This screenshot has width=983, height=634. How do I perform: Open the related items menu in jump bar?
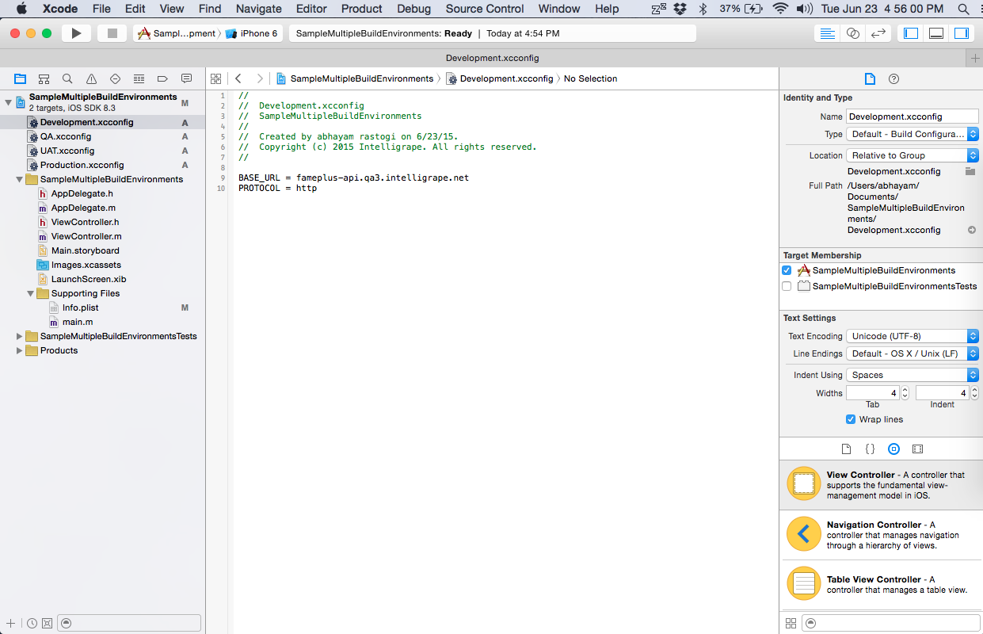coord(215,78)
